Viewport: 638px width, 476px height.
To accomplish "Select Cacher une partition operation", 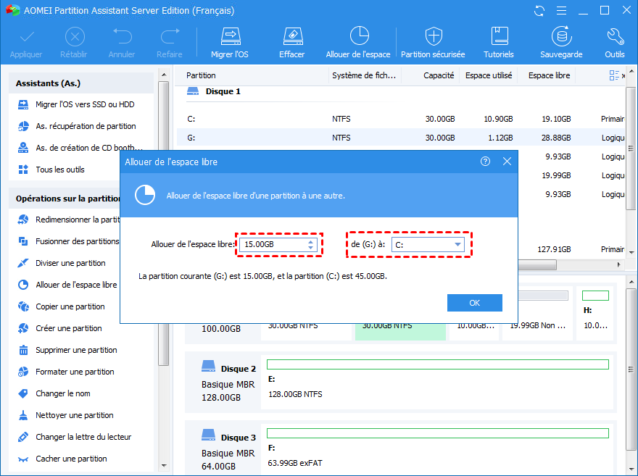I will tap(62, 459).
